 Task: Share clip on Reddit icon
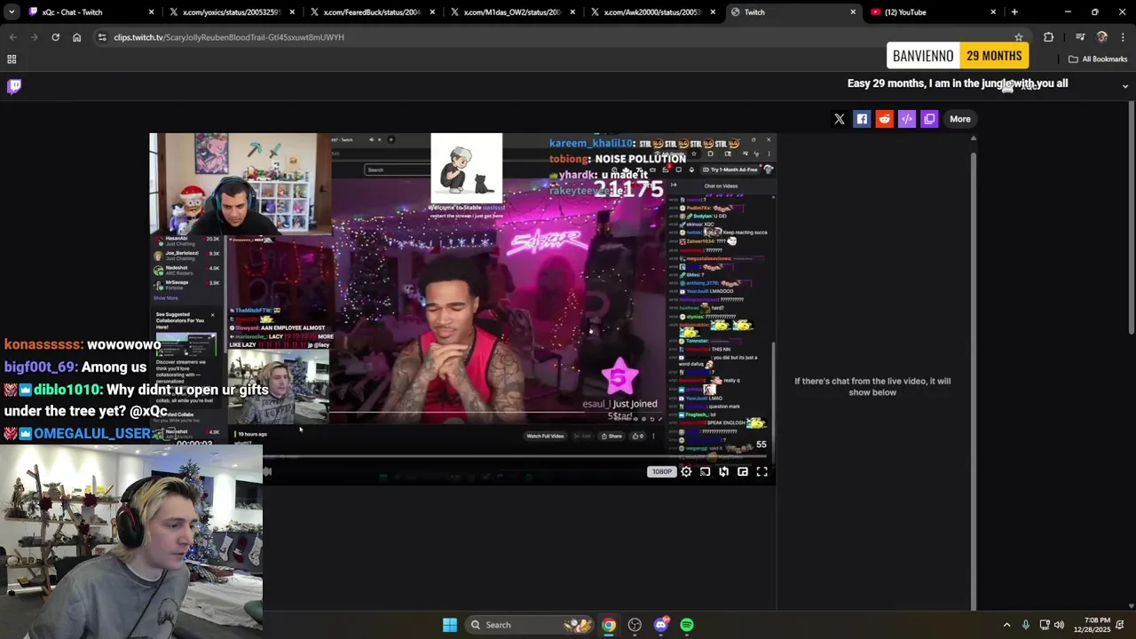[884, 119]
